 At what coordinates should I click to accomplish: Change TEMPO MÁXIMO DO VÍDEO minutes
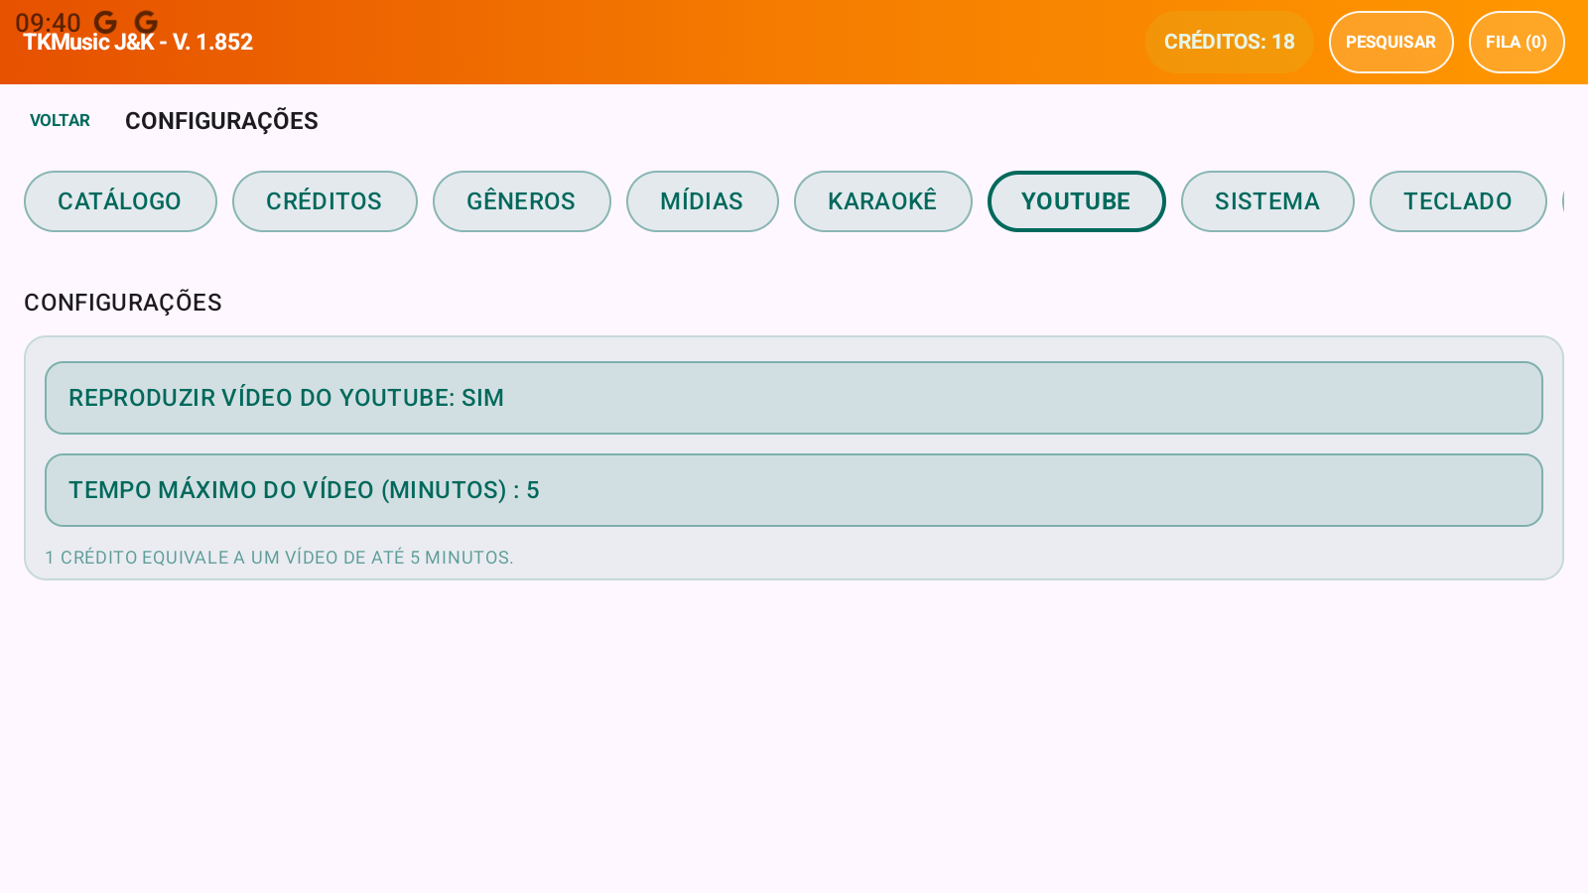794,490
